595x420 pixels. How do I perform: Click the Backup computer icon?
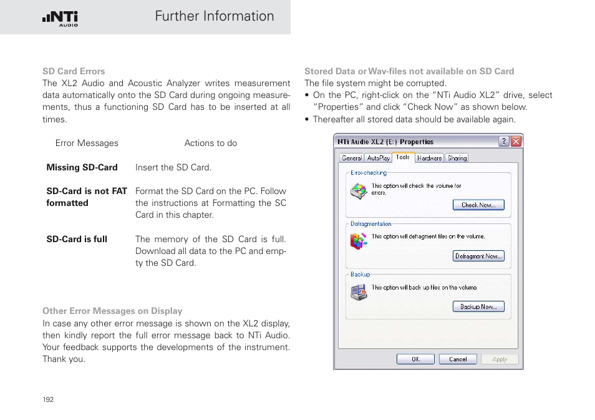(x=358, y=292)
